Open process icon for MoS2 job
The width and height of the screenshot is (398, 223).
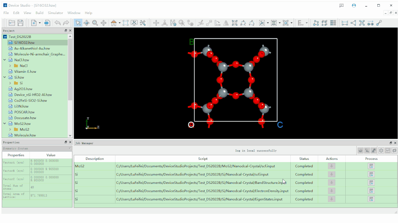pos(371,166)
